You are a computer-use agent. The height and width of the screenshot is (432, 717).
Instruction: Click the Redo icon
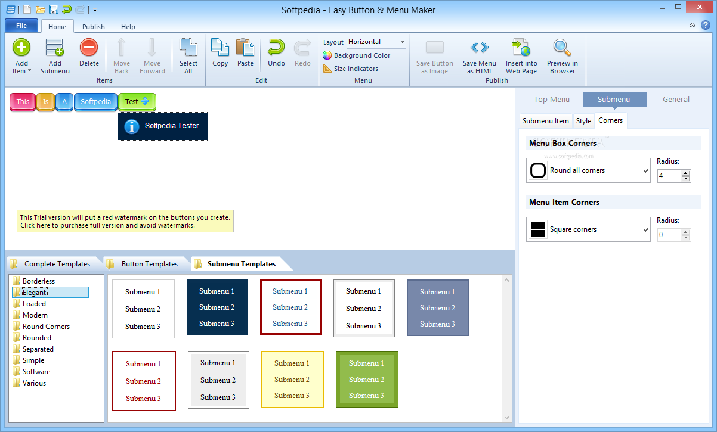pos(302,48)
